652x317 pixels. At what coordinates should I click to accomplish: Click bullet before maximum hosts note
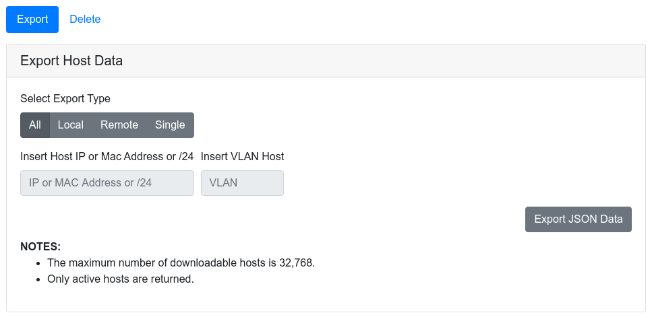(38, 263)
